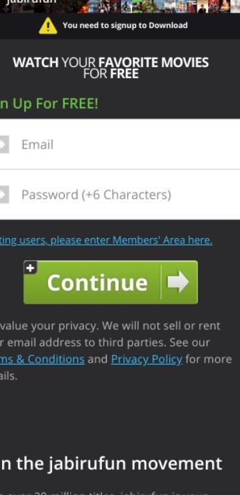Open the Members' Area link for existing users
This screenshot has height=495, width=240.
coord(106,240)
